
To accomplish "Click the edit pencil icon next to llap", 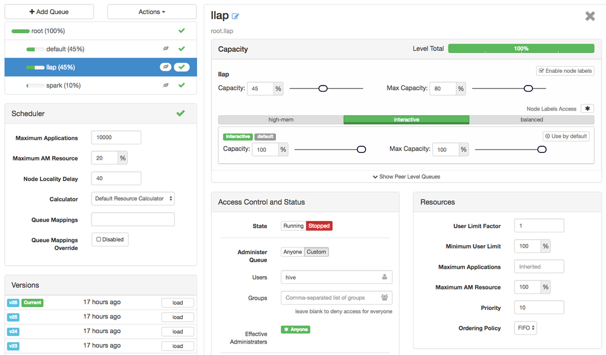I will [235, 16].
